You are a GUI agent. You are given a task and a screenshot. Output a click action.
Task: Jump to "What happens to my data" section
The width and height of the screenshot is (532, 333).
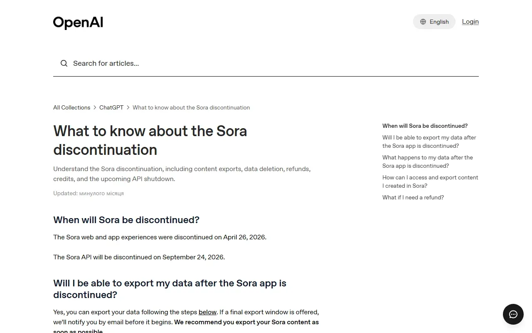(x=427, y=162)
